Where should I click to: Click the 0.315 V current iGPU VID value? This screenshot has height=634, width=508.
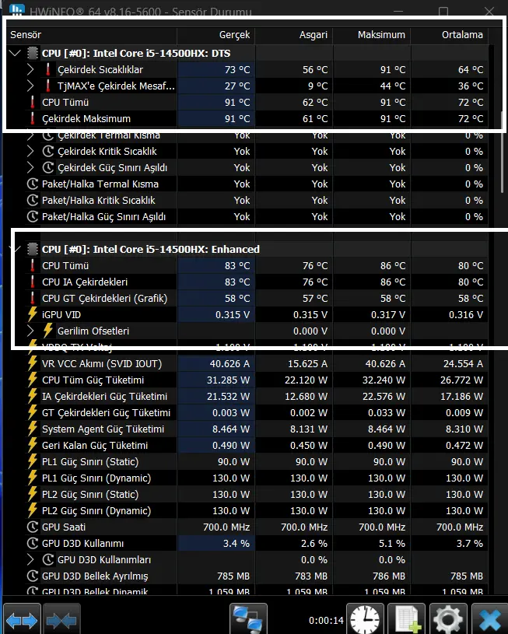coord(233,314)
